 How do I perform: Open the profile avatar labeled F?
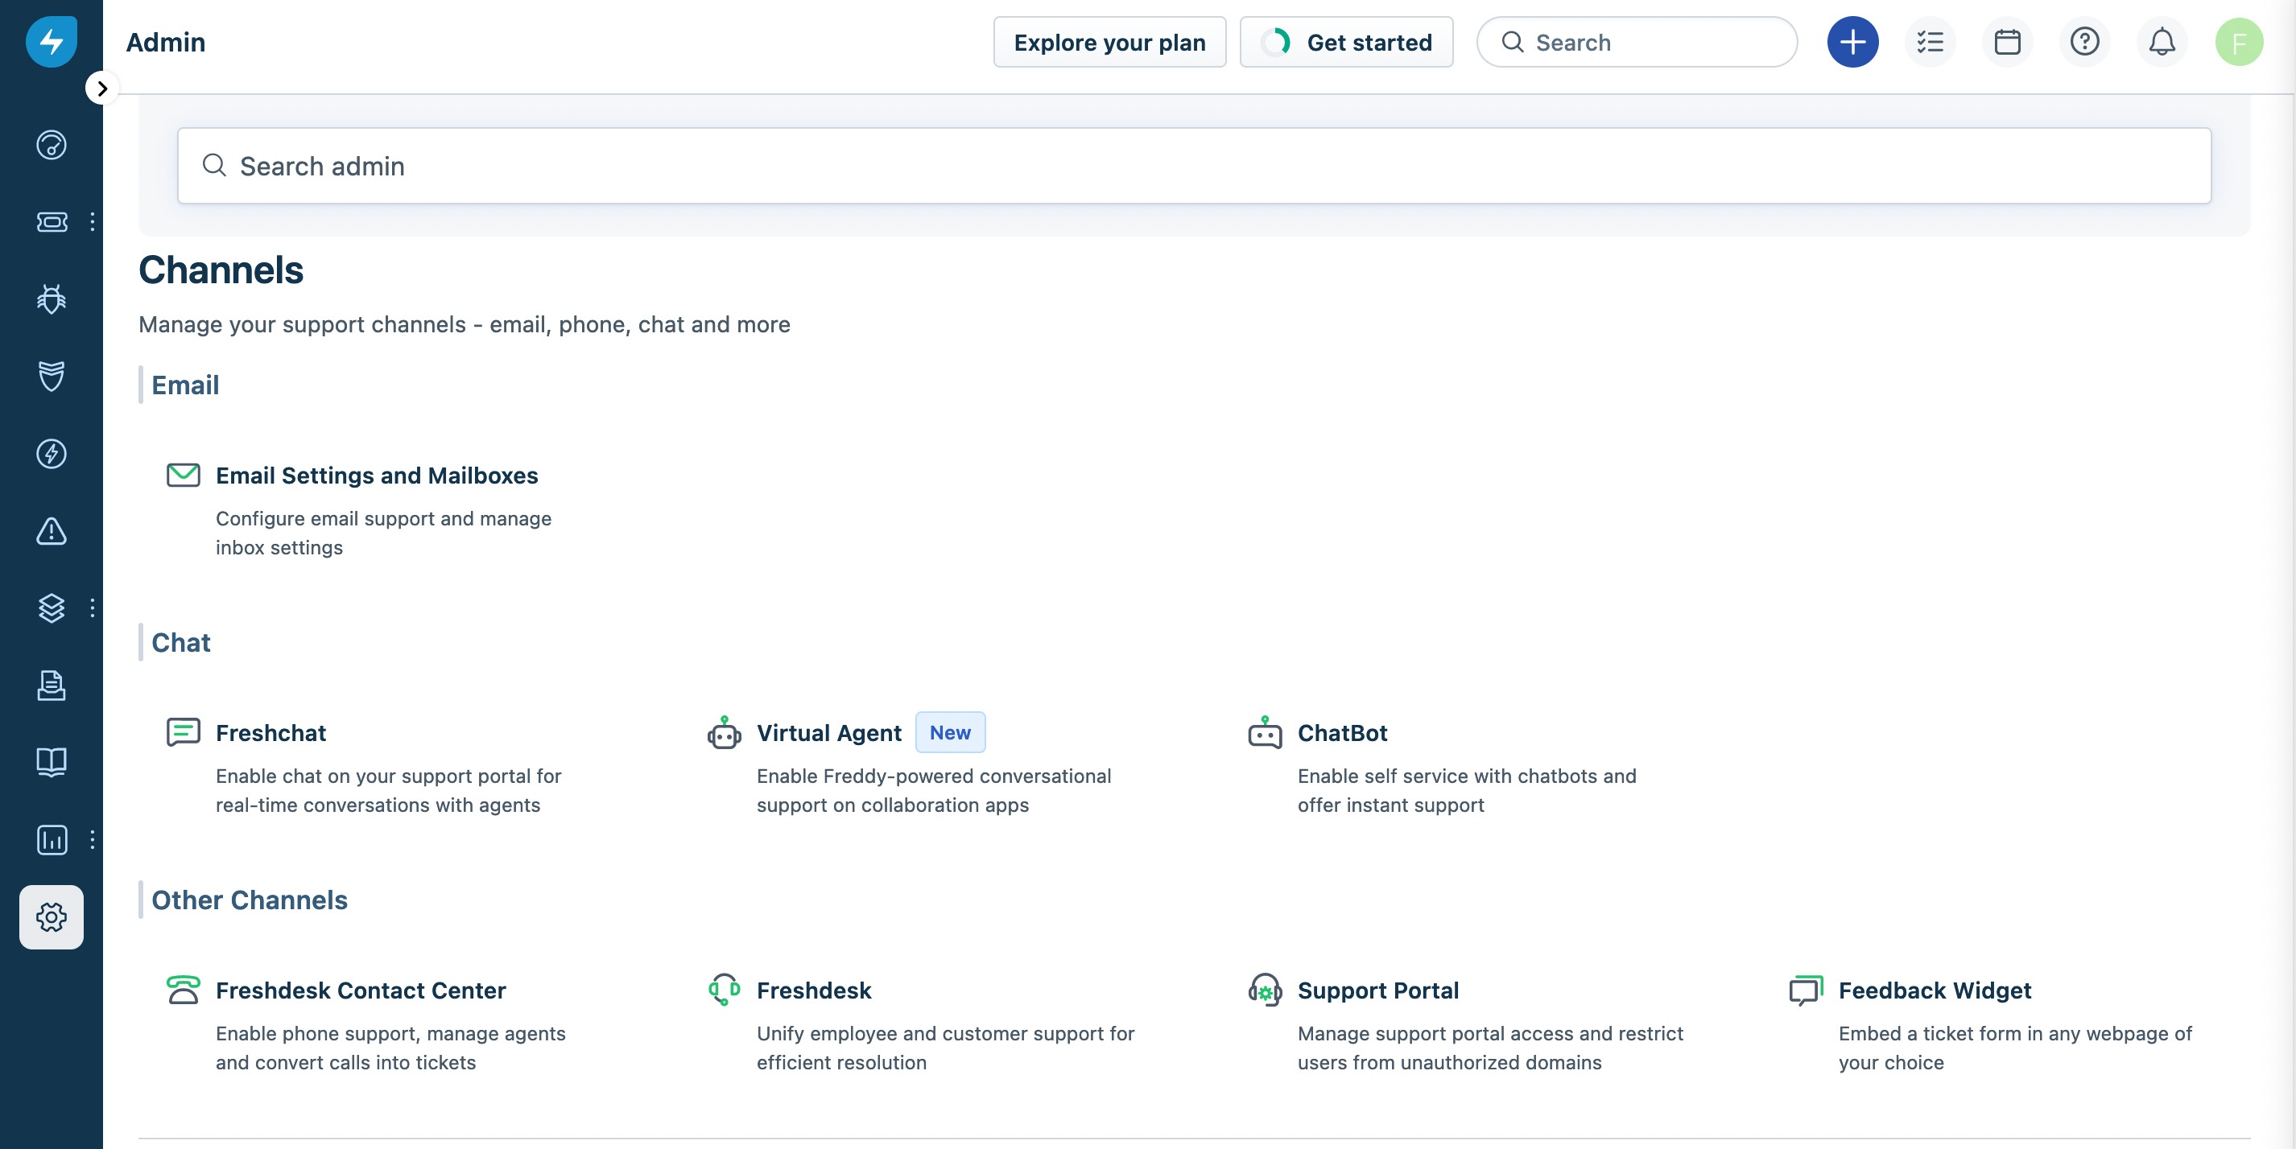coord(2239,42)
